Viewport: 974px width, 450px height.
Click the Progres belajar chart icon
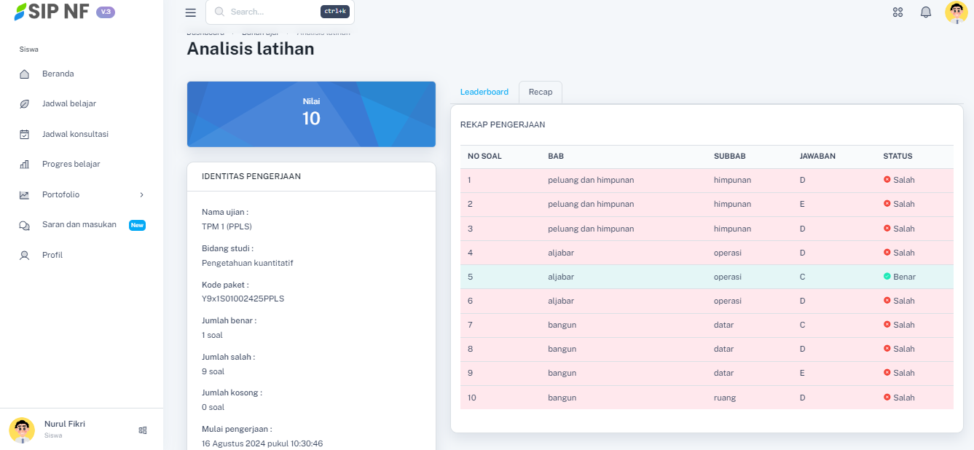tap(24, 165)
